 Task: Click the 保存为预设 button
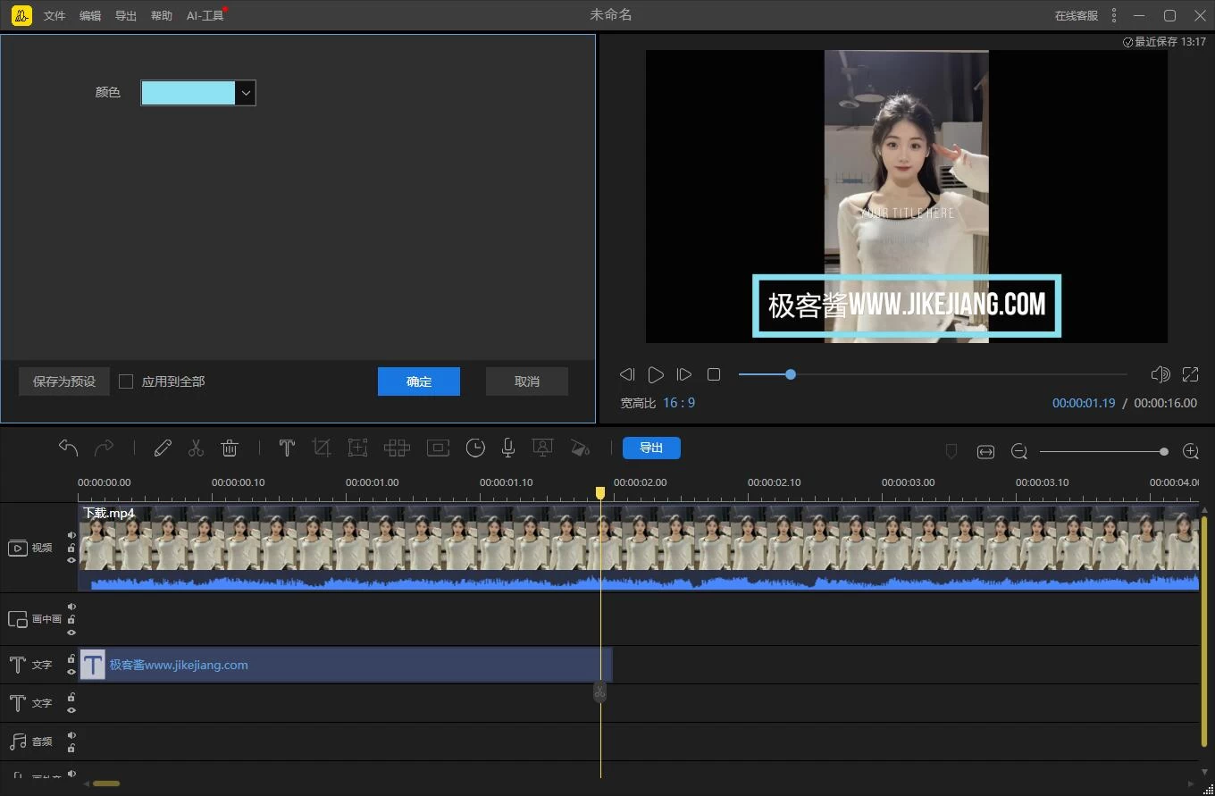(x=64, y=381)
